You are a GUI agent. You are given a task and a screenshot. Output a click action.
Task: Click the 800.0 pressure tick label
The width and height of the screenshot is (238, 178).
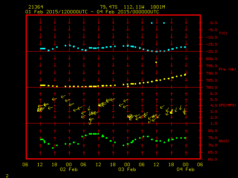[212, 59]
